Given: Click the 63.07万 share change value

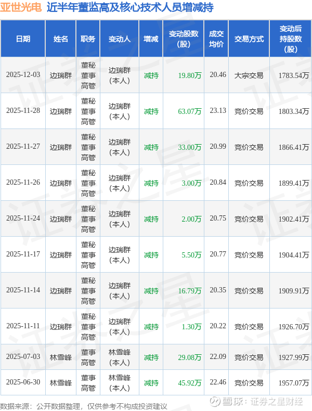Looking at the screenshot, I should tap(189, 111).
